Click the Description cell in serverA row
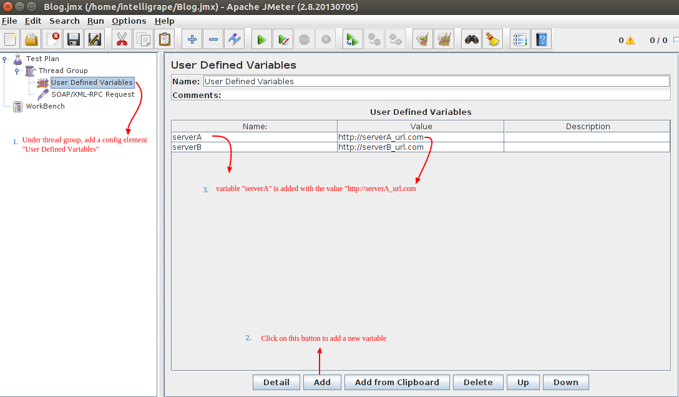Viewport: 679px width, 397px height. [x=587, y=137]
